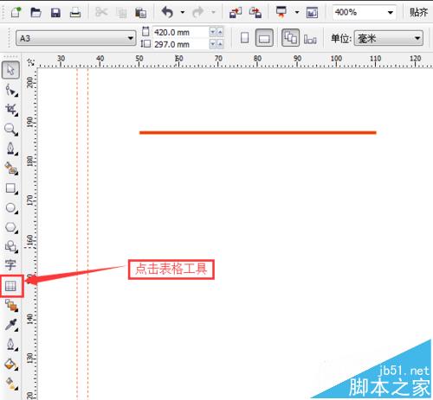Select the Table tool grid icon
The width and height of the screenshot is (433, 400).
(11, 286)
